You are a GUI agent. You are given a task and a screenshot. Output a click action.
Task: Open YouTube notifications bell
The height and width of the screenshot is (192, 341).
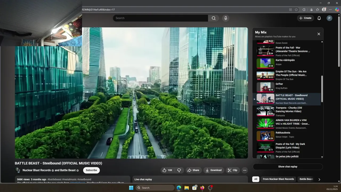coord(319,18)
